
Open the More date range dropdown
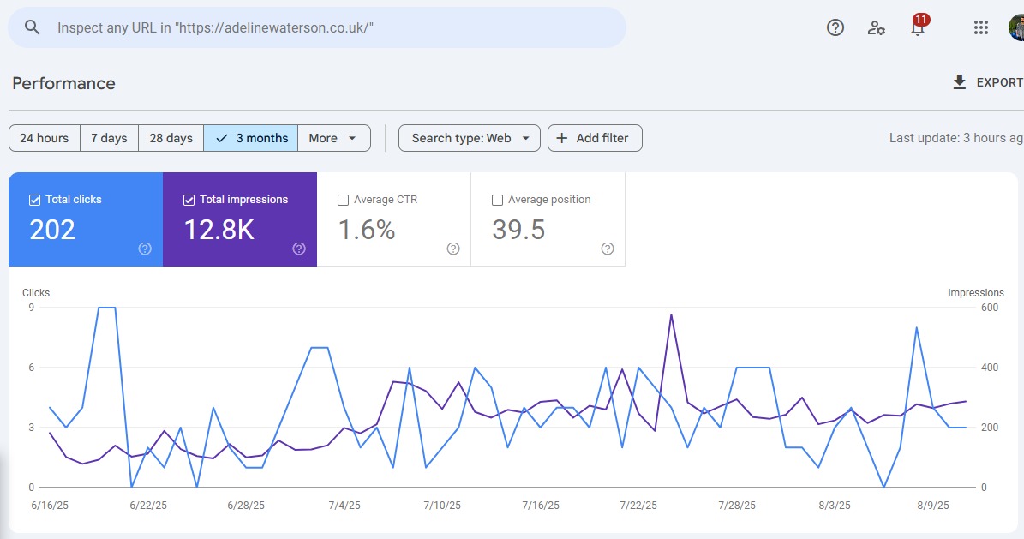point(334,137)
